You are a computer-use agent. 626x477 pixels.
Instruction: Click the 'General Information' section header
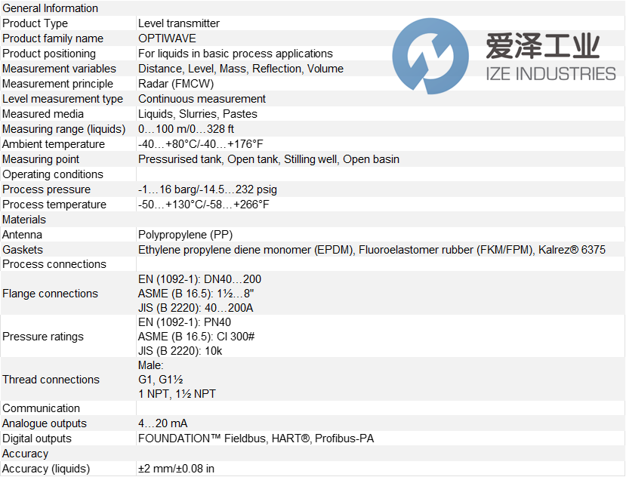[x=50, y=8]
